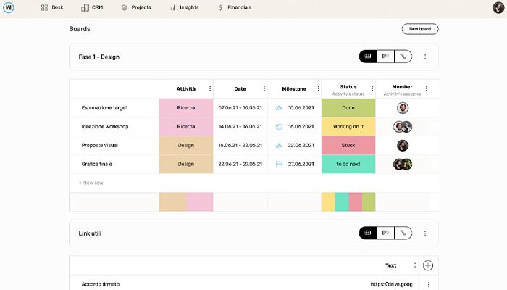Screen dimensions: 507x290
Task: Open Text column options
Action: (x=415, y=265)
